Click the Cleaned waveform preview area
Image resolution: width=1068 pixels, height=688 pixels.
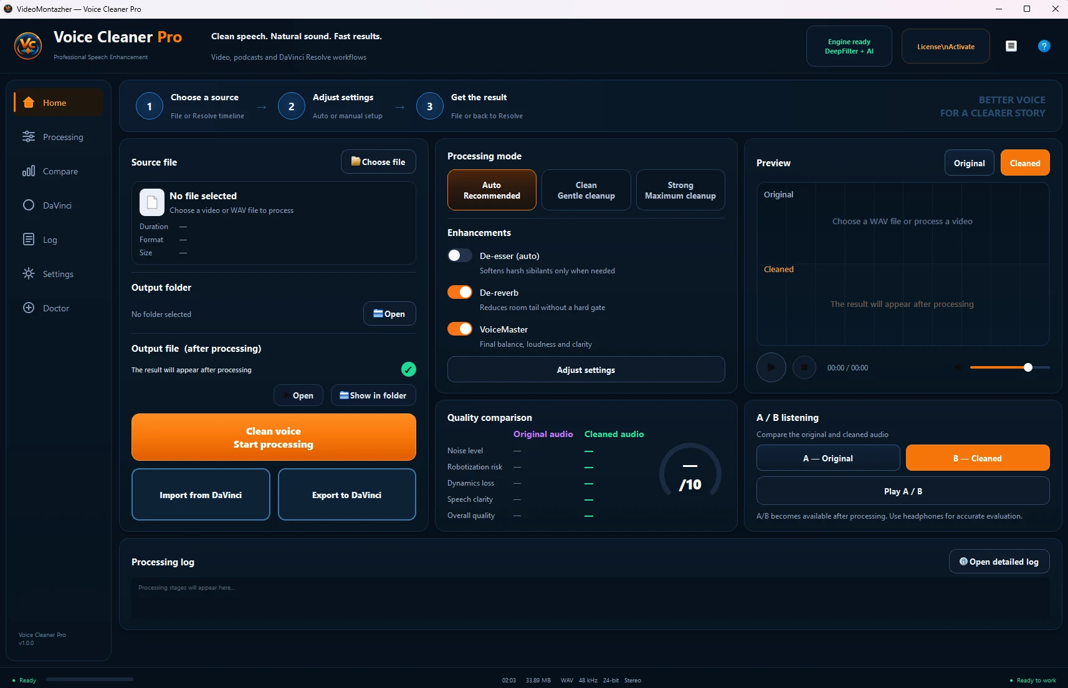pos(903,304)
